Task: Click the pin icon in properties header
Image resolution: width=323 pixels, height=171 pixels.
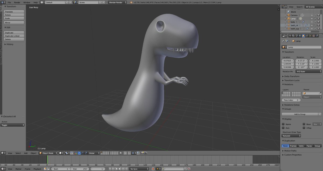Action: coord(283,41)
